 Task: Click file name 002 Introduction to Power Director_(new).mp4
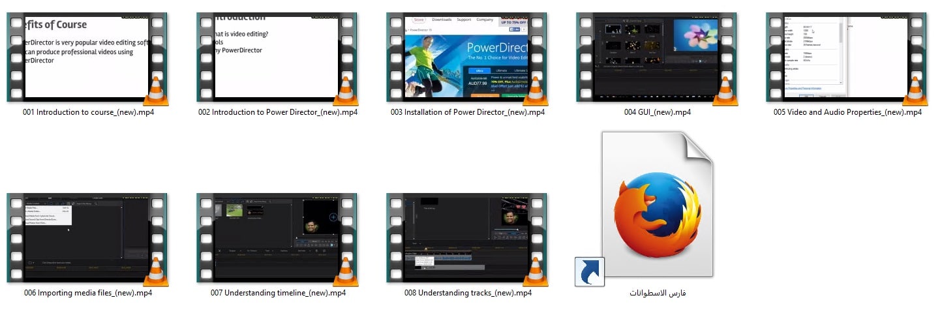pyautogui.click(x=278, y=112)
